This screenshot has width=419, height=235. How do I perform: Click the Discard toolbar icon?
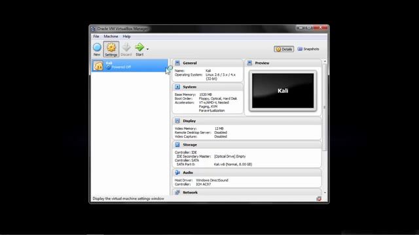(126, 50)
